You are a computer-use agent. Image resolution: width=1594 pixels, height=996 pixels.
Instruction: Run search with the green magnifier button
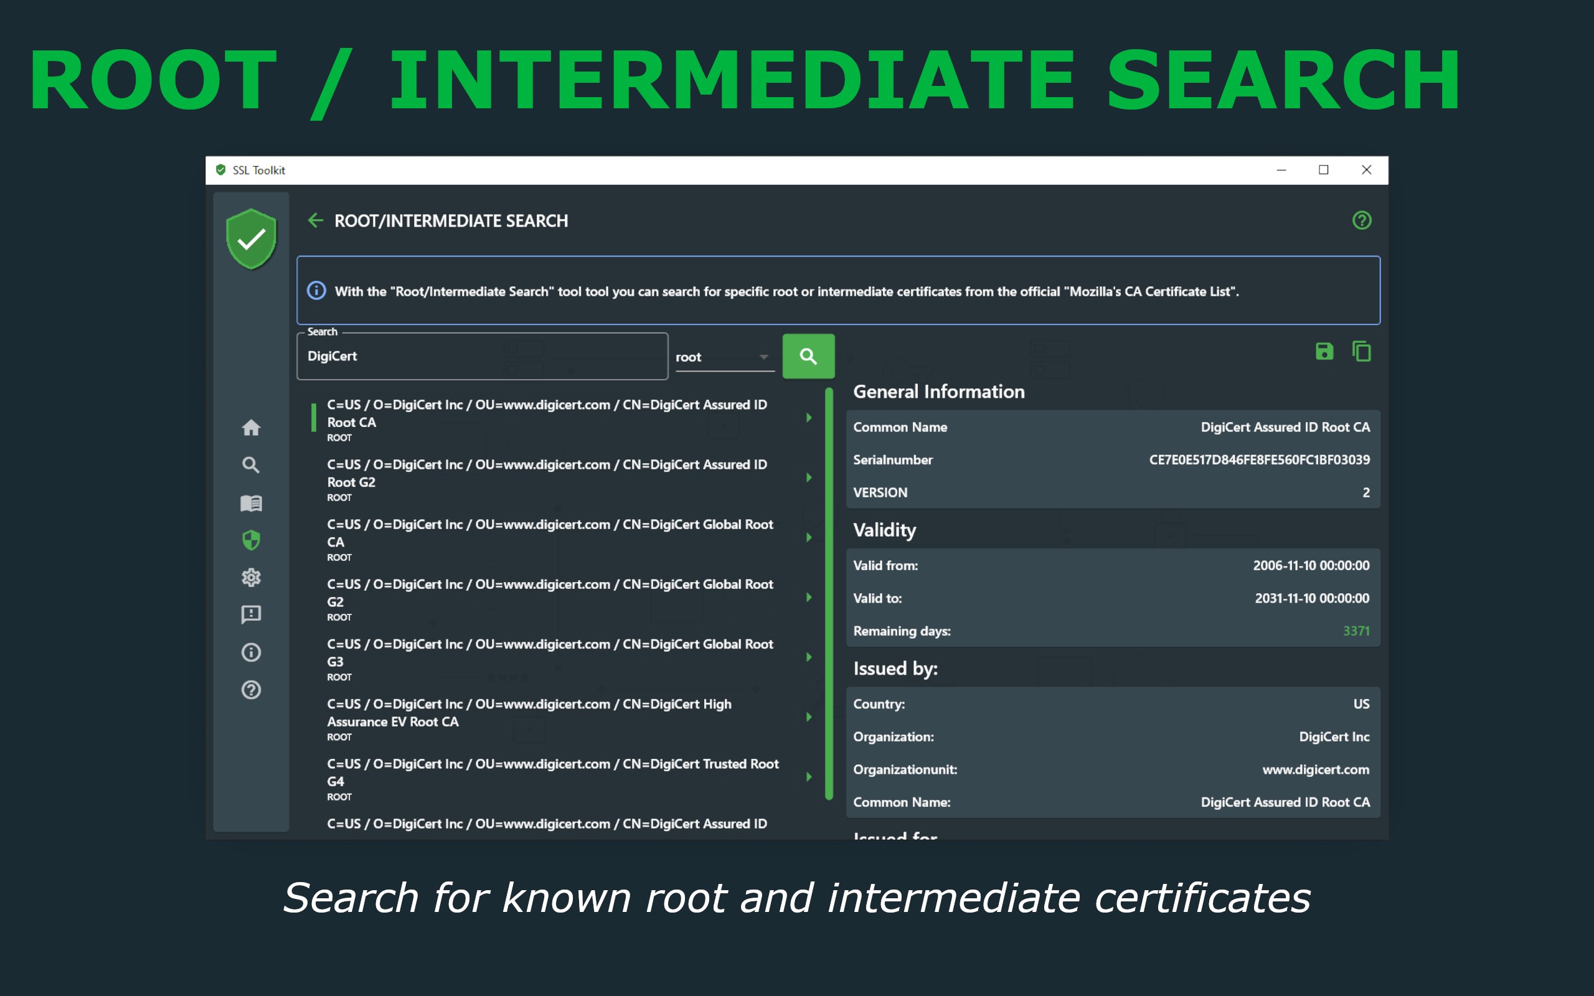(808, 356)
